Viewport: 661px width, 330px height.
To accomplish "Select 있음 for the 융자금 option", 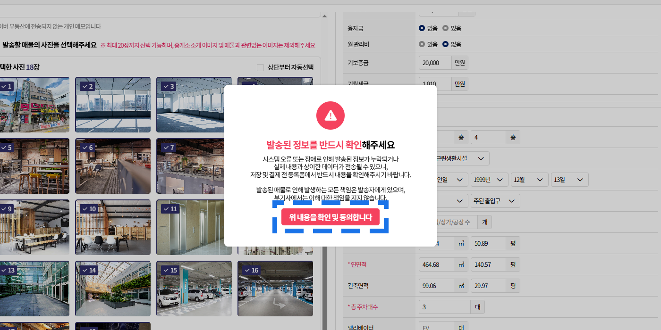I will tap(445, 28).
